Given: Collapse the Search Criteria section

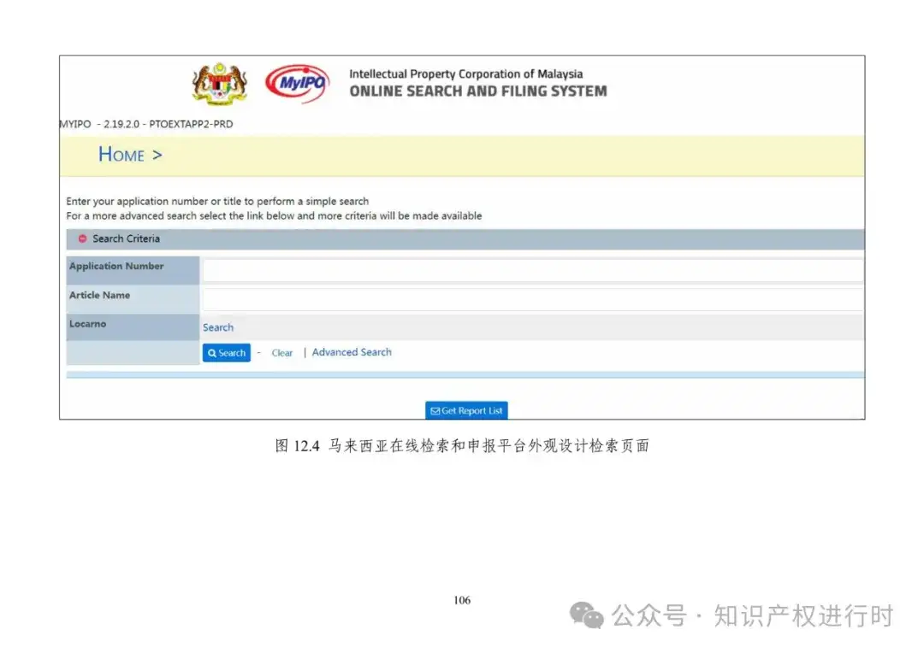Looking at the screenshot, I should click(82, 238).
